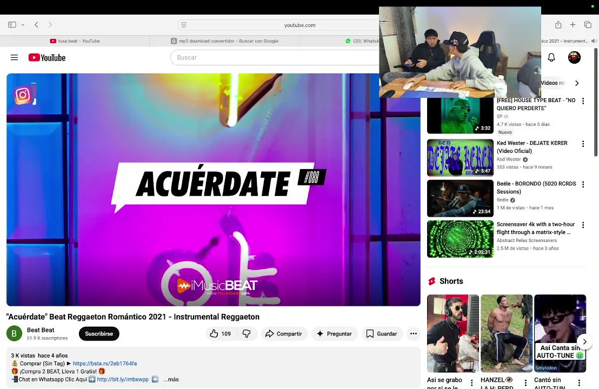Like the video with 109 likes

click(221, 334)
